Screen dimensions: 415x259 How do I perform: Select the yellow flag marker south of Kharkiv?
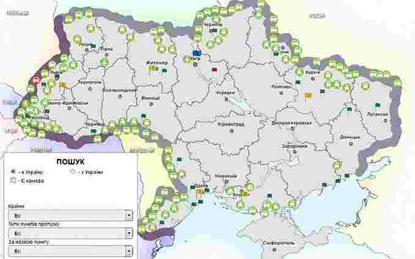pos(309,95)
